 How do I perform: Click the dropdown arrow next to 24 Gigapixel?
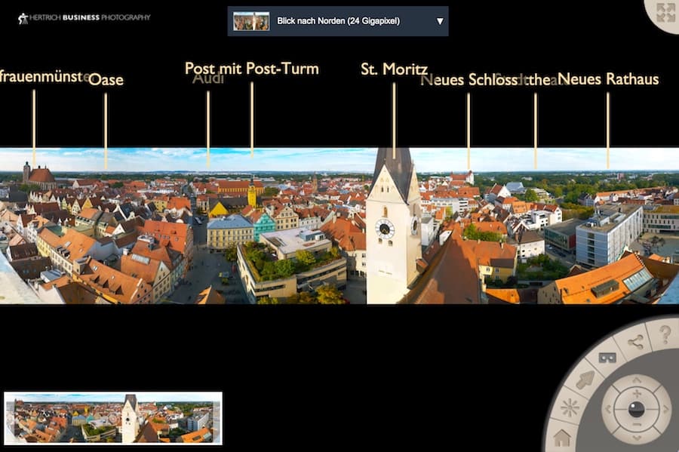440,21
